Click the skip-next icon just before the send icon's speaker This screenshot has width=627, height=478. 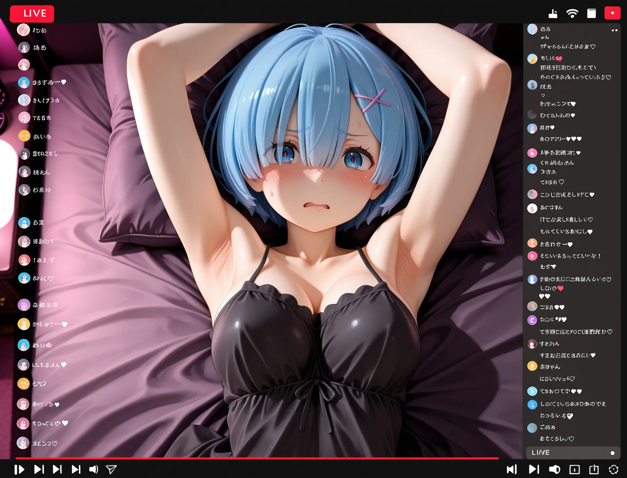(76, 469)
